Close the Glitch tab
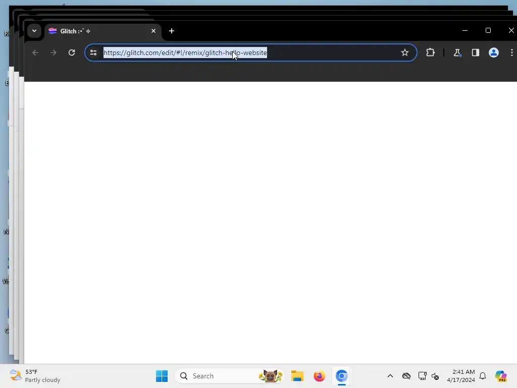 click(153, 31)
